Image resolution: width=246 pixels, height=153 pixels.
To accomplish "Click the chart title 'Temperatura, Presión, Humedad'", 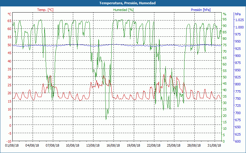I will 127,3.
